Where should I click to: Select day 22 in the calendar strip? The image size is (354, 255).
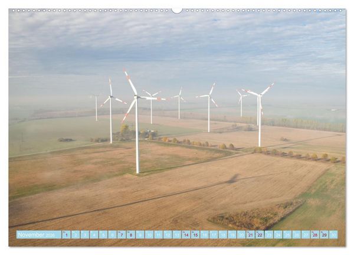[260, 234]
